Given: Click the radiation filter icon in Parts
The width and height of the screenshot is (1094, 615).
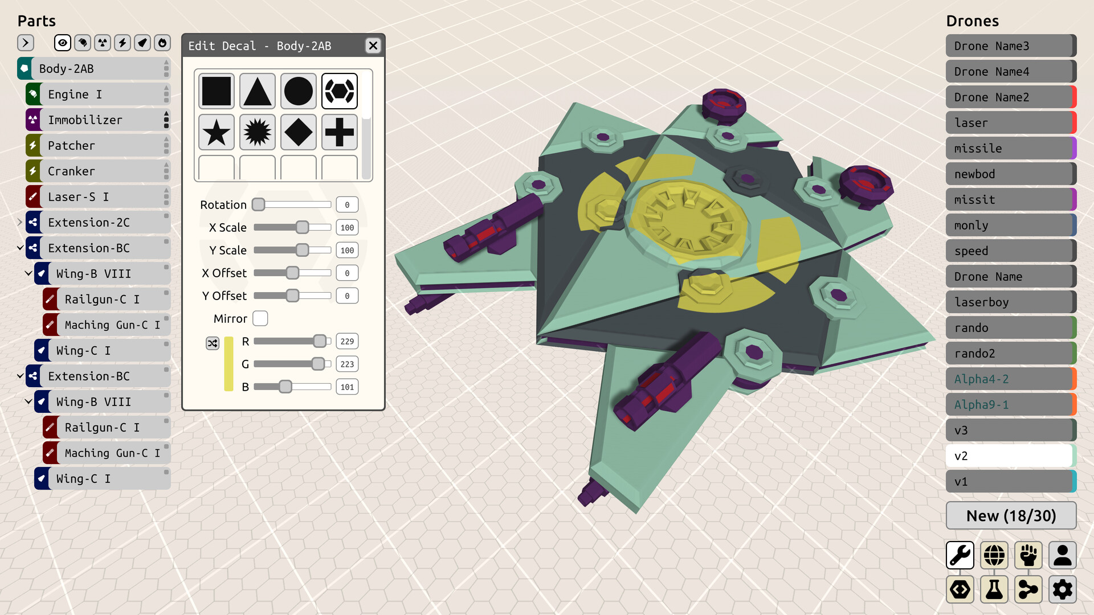Looking at the screenshot, I should click(x=103, y=43).
